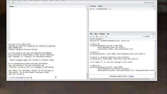
Task: Click the Print topic icon in Help toolbar
Action: point(100,37)
